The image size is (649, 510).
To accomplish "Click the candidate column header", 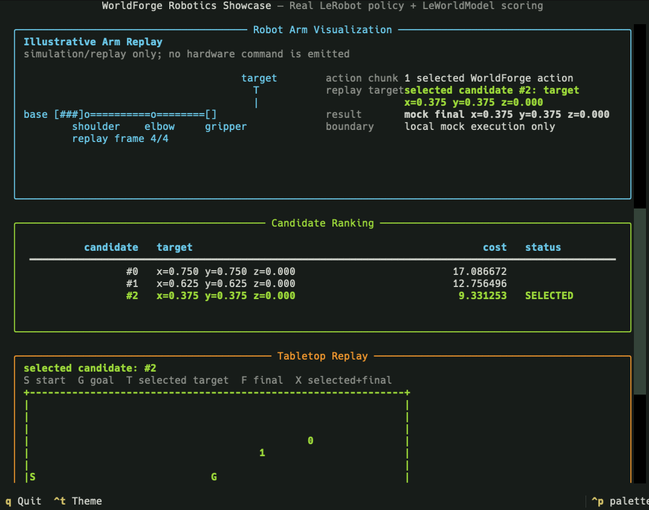I will (x=111, y=247).
